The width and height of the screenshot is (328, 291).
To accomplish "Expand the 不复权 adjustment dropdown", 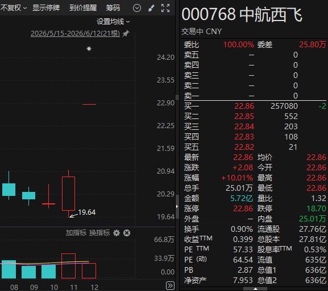I will click(x=14, y=8).
